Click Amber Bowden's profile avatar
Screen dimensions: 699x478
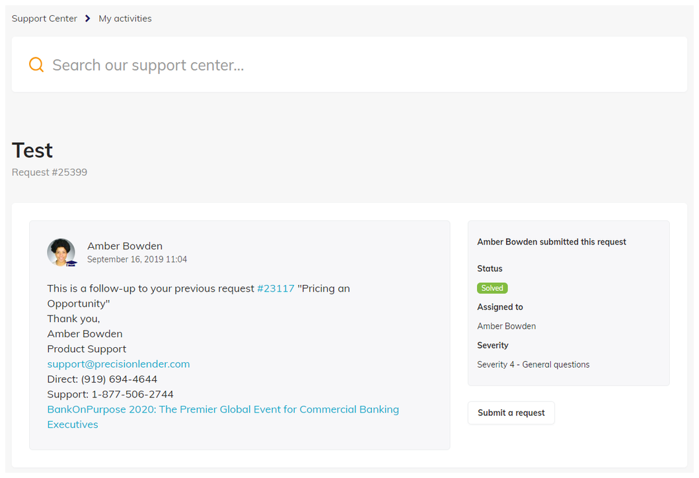[61, 252]
